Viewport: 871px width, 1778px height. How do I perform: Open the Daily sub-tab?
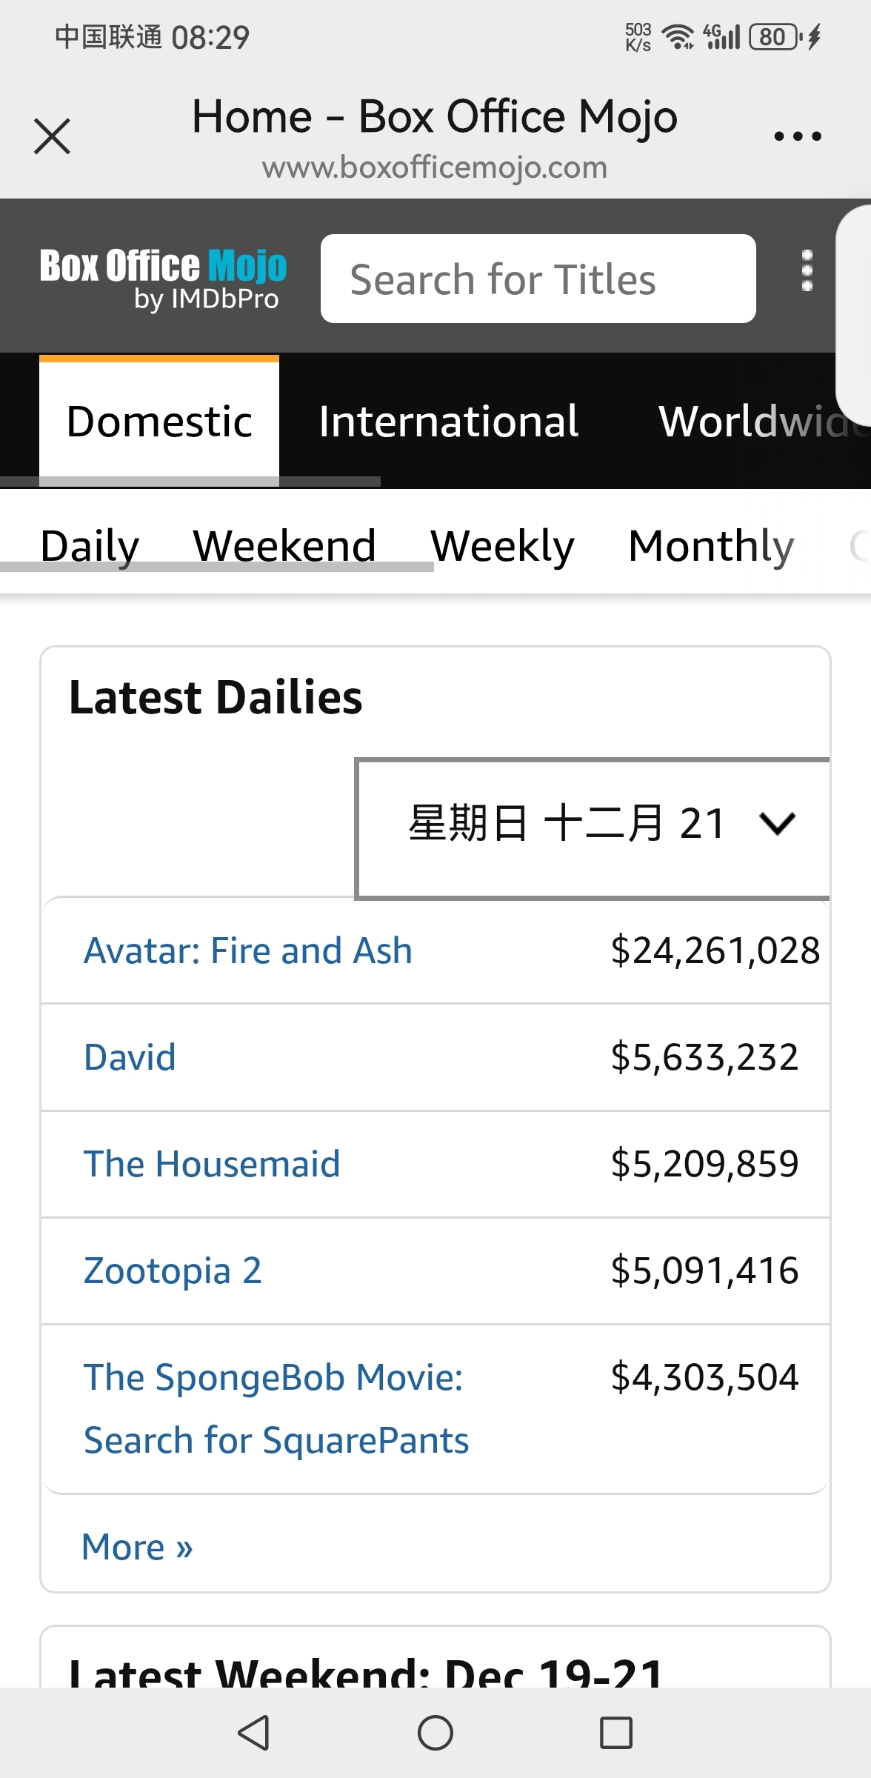click(x=90, y=546)
